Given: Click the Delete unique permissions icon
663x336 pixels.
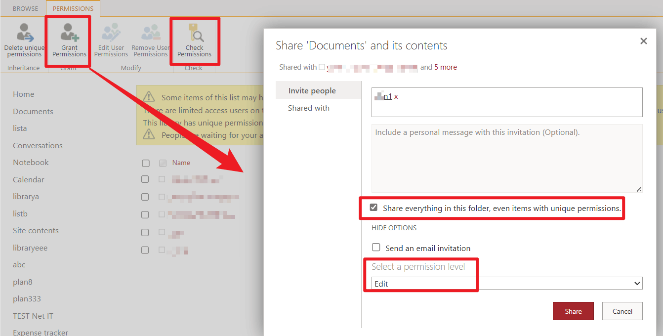Looking at the screenshot, I should (x=24, y=37).
